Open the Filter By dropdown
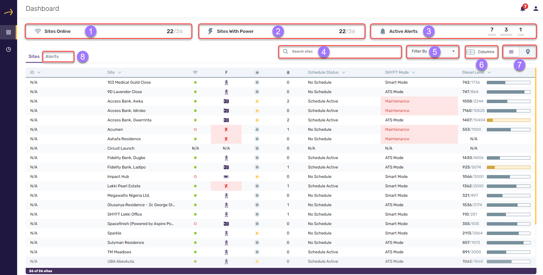 tap(433, 51)
